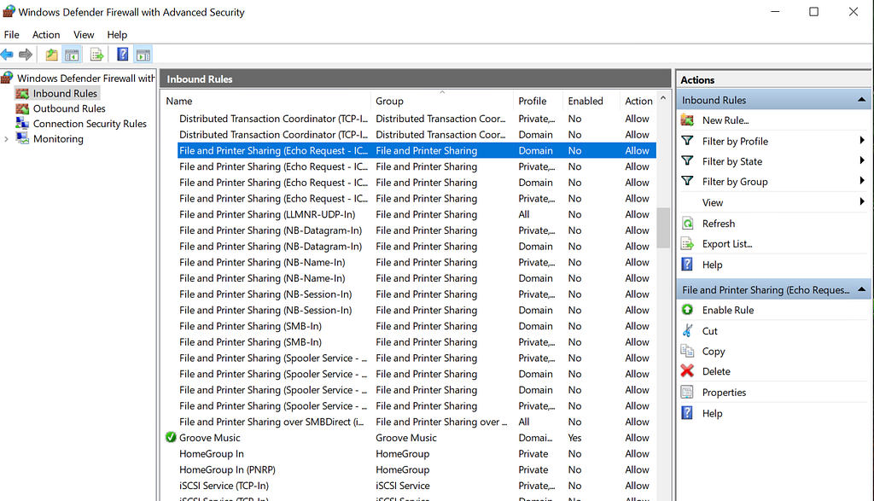Click Export List... action link
Image resolution: width=874 pixels, height=501 pixels.
tap(727, 244)
